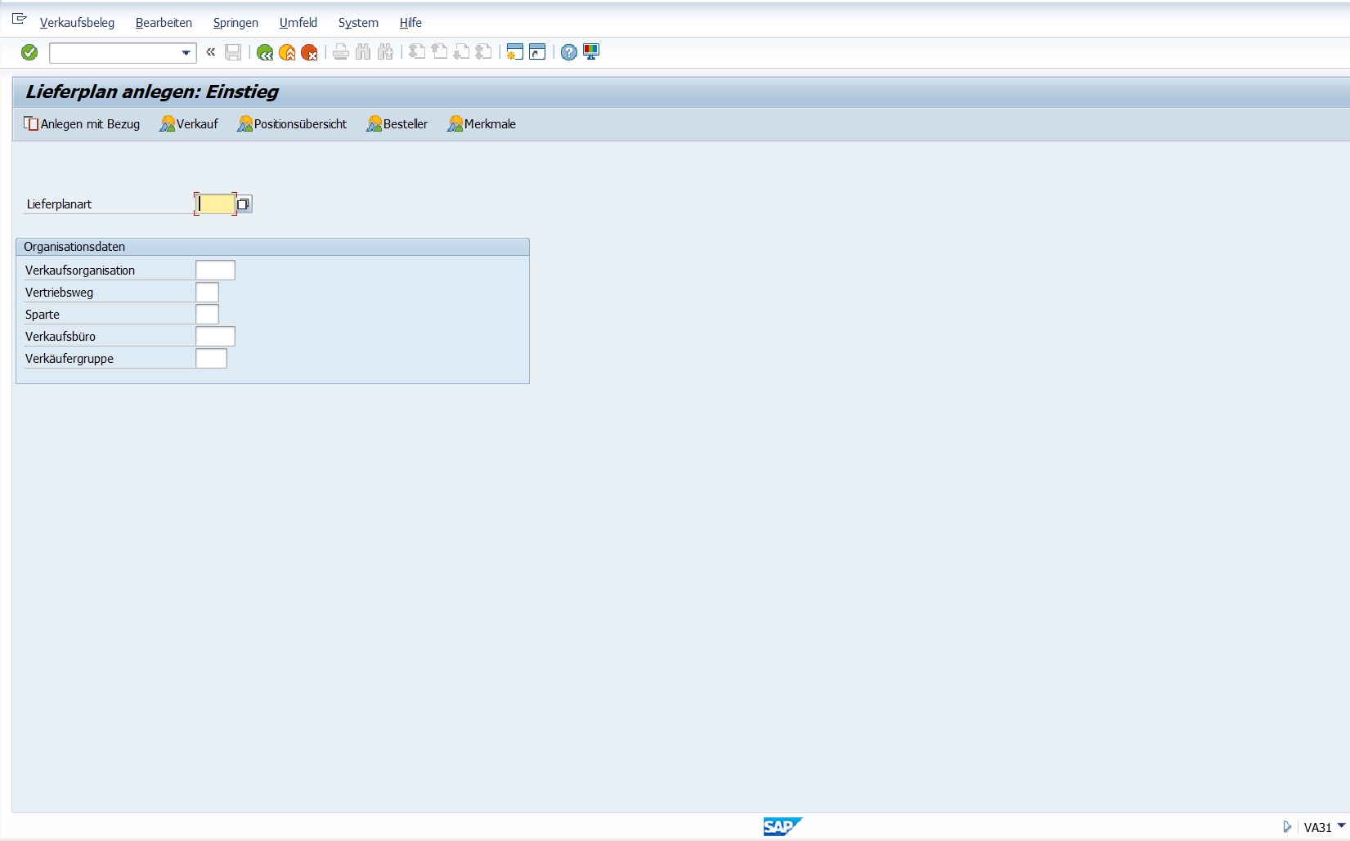Click the Sparte input field
Screen dimensions: 1350x841
(x=207, y=315)
